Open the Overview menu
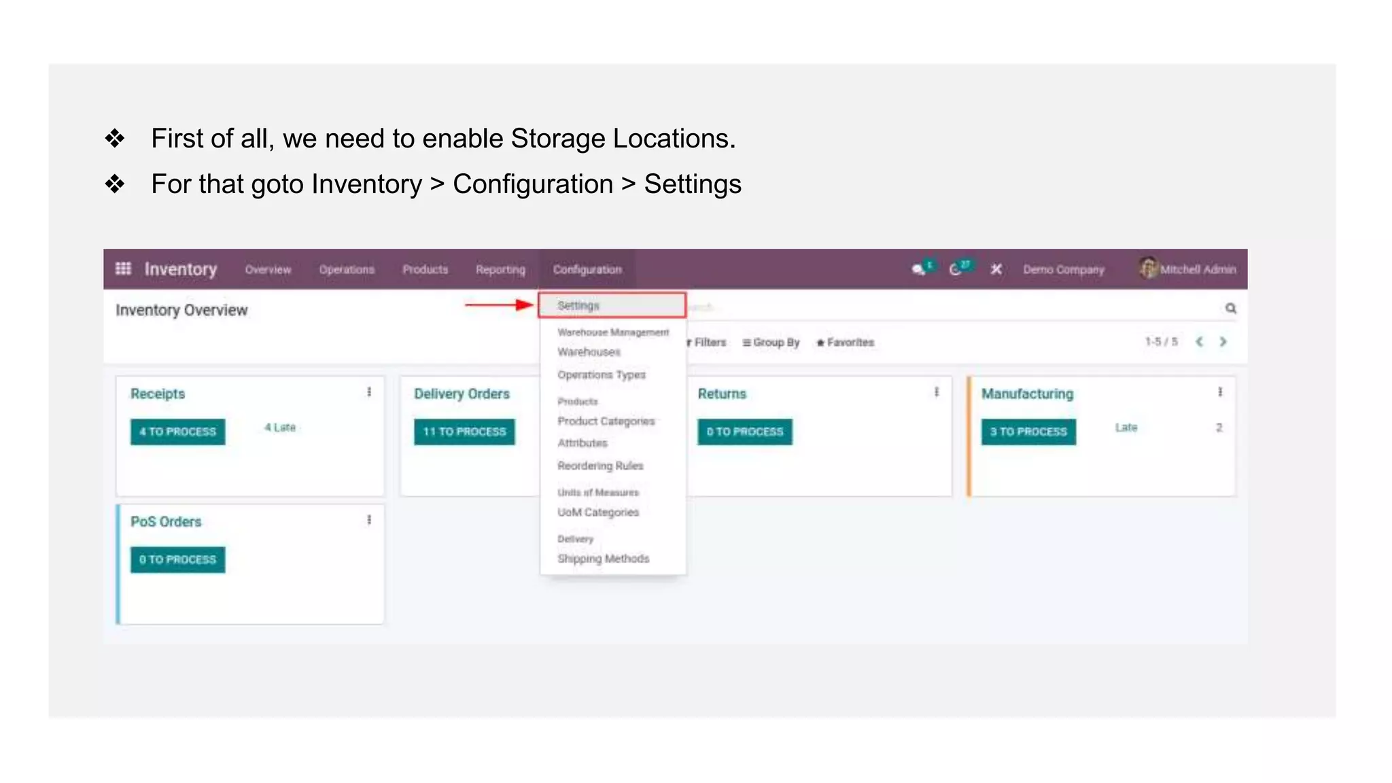Viewport: 1392px width, 783px height. [x=268, y=270]
